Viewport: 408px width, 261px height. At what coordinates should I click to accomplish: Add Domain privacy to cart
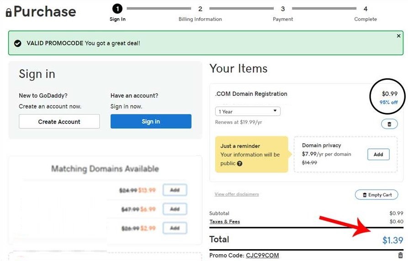378,154
